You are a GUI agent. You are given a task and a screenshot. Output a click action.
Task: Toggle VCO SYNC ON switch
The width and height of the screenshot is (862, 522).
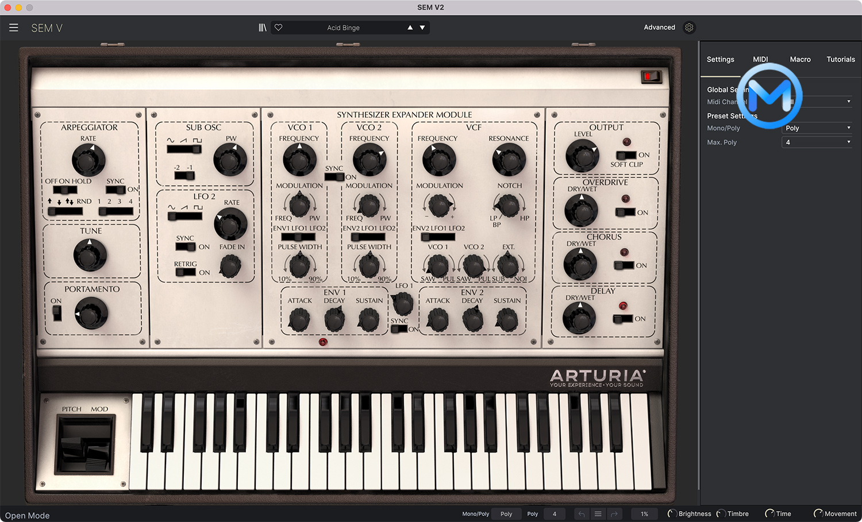coord(334,177)
